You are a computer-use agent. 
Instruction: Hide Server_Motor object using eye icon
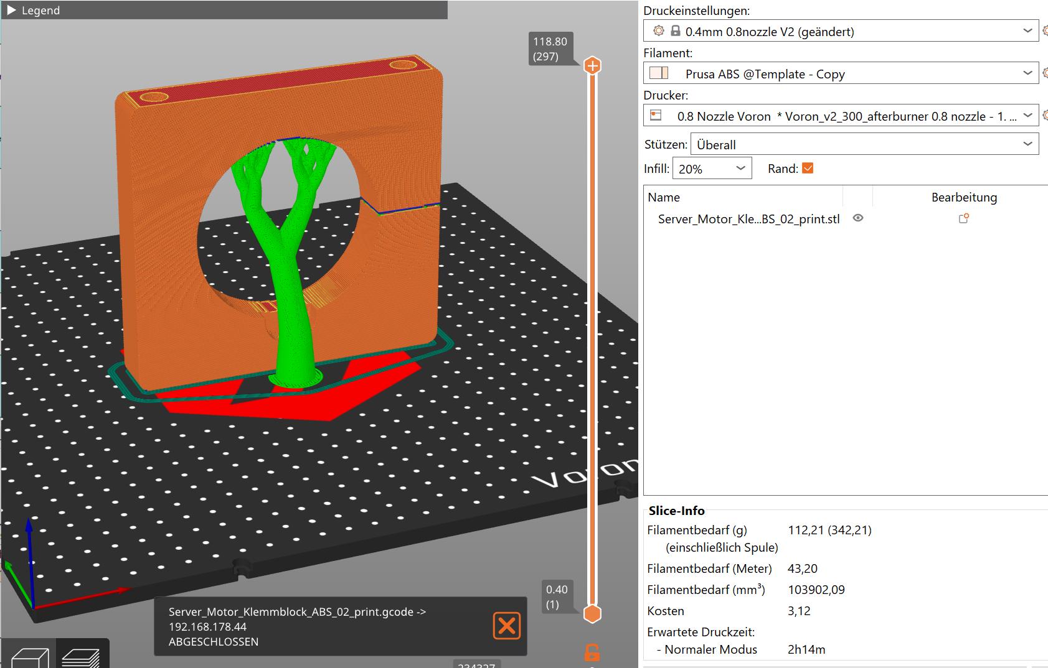pyautogui.click(x=858, y=218)
